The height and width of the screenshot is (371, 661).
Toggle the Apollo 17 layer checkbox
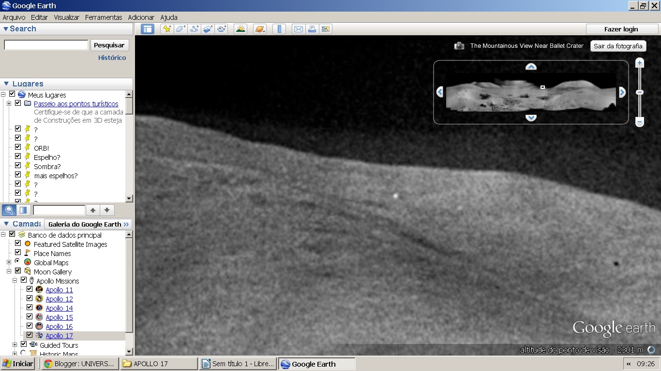(30, 335)
